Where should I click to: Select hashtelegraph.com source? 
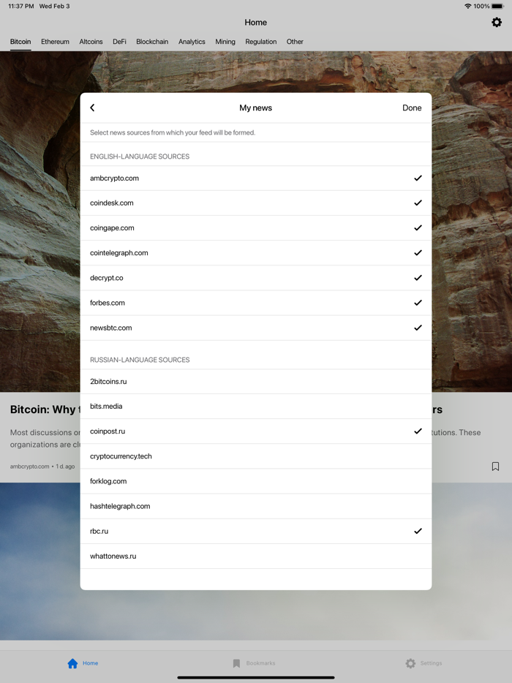(256, 506)
